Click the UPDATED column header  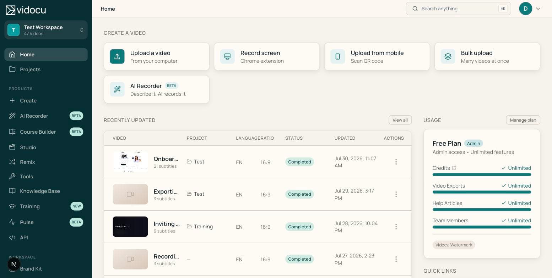[345, 138]
